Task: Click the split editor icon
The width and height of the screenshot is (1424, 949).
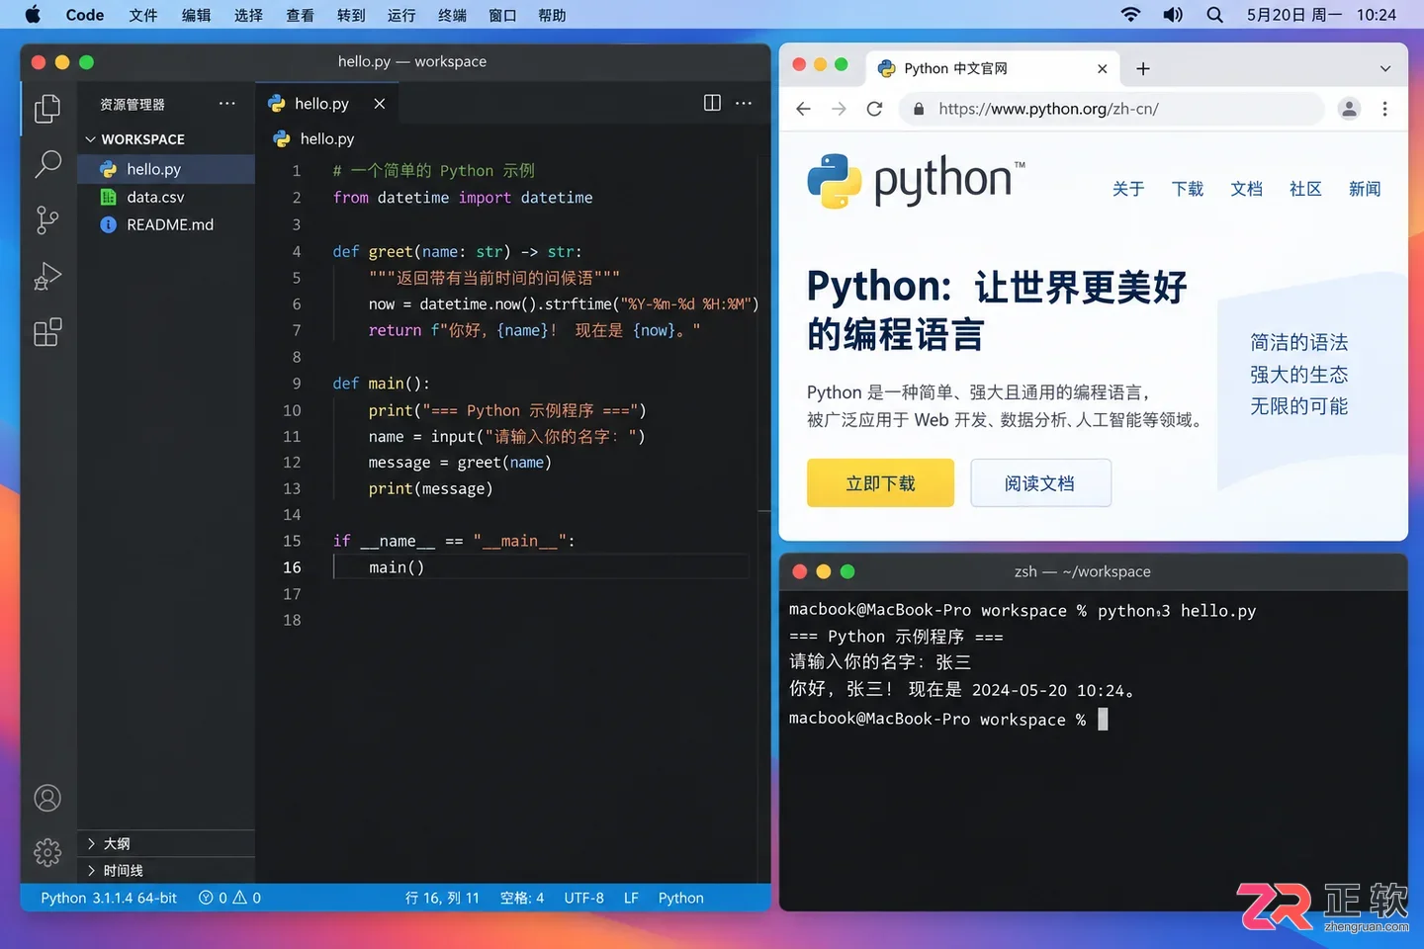Action: pyautogui.click(x=712, y=103)
